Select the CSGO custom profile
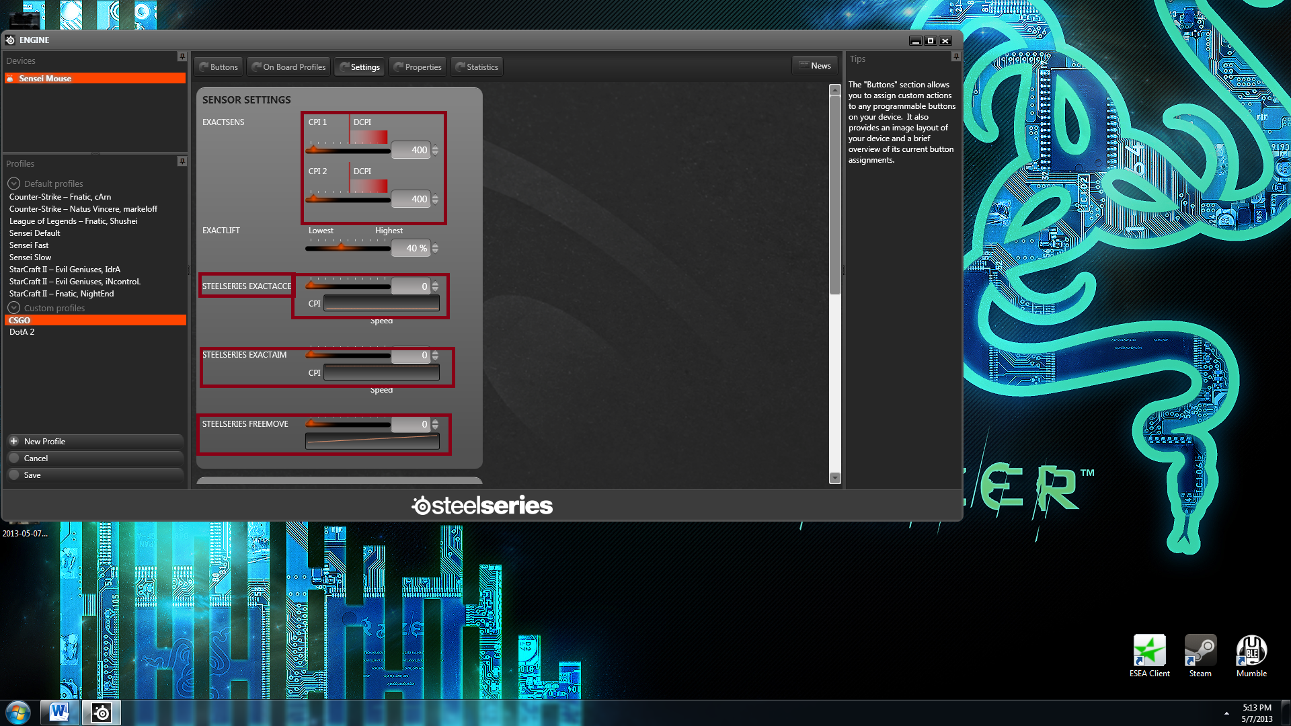1291x726 pixels. [x=95, y=321]
